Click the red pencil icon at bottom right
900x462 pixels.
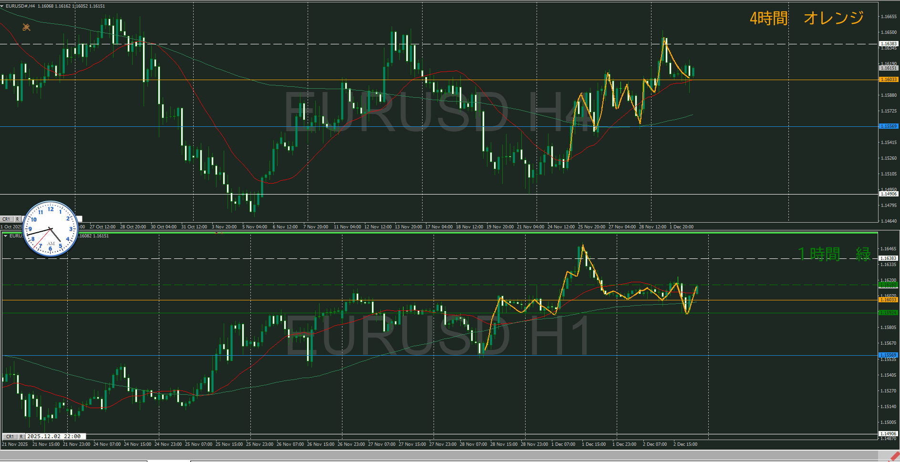pos(894,456)
